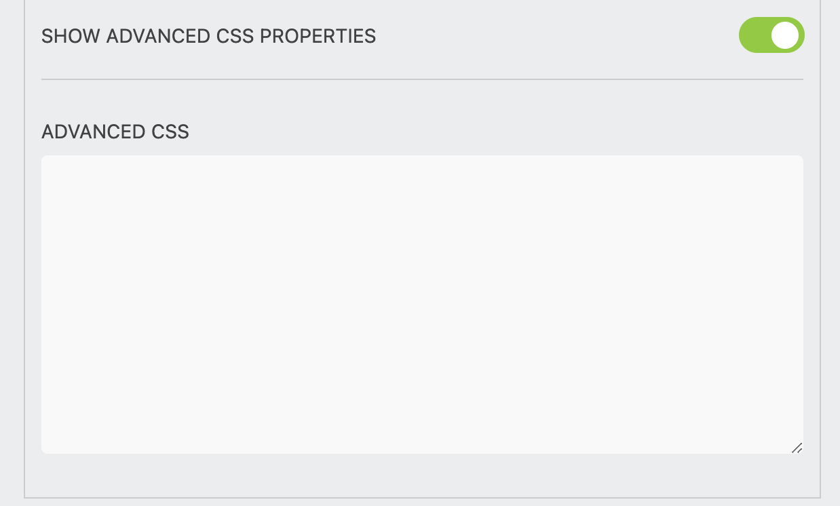Click the Show Advanced CSS Properties heading
Viewport: 840px width, 506px height.
tap(209, 36)
